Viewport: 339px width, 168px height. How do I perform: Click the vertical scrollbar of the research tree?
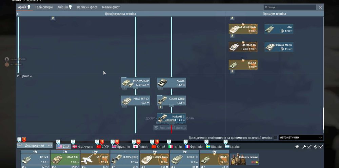pos(323,118)
